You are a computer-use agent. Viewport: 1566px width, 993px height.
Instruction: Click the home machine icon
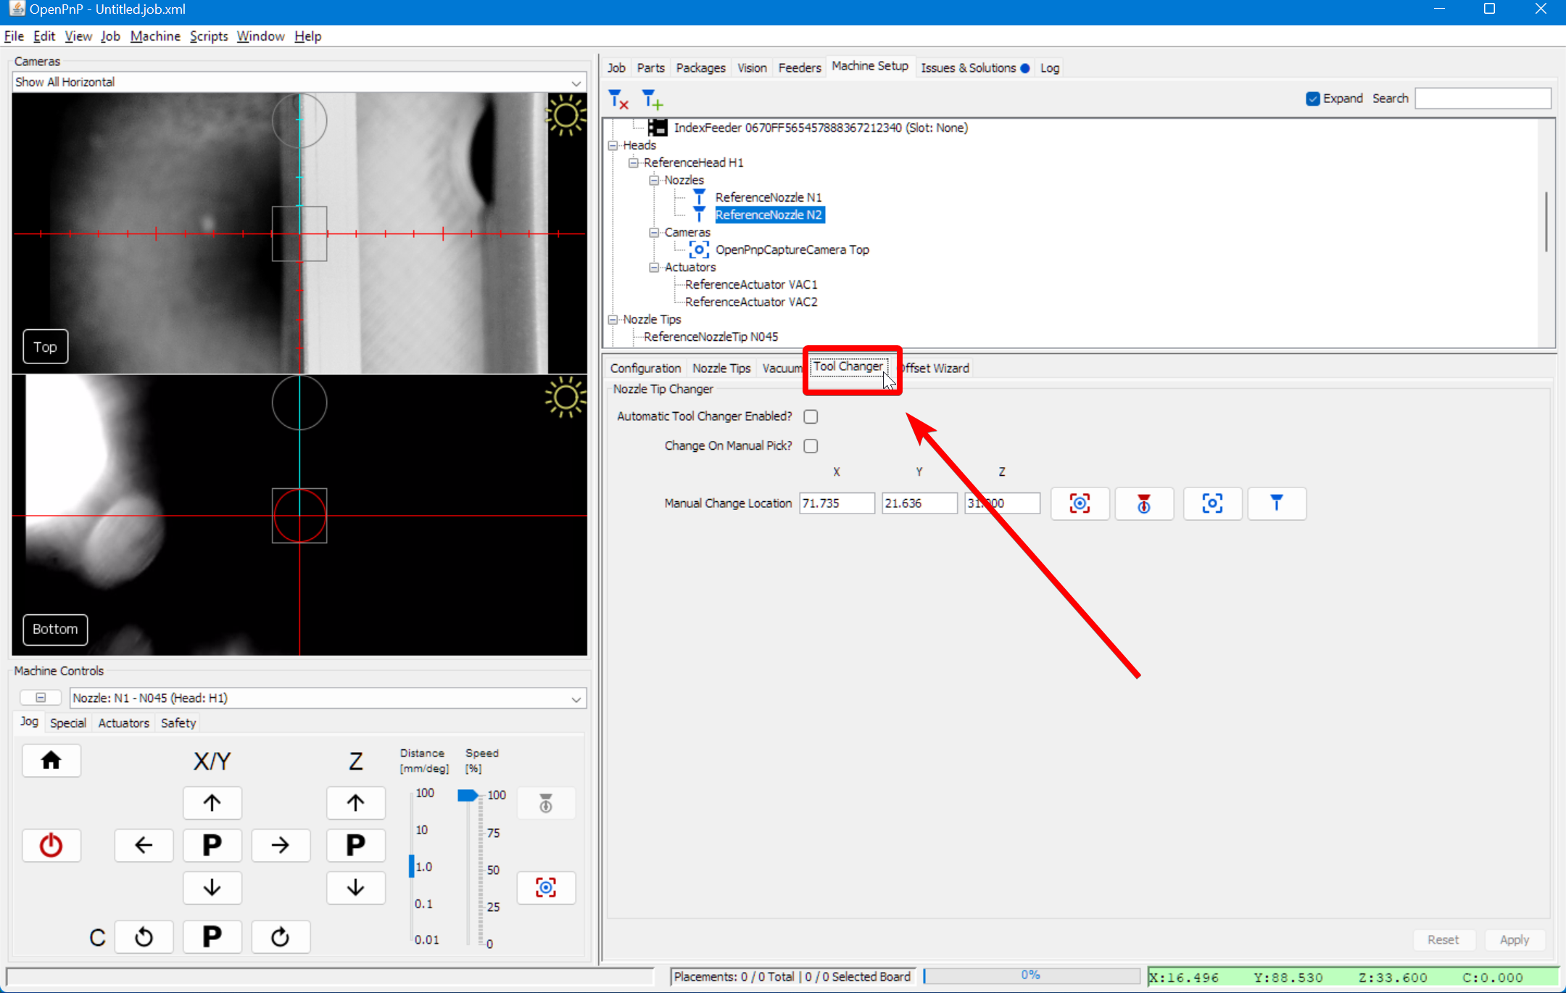pos(51,760)
